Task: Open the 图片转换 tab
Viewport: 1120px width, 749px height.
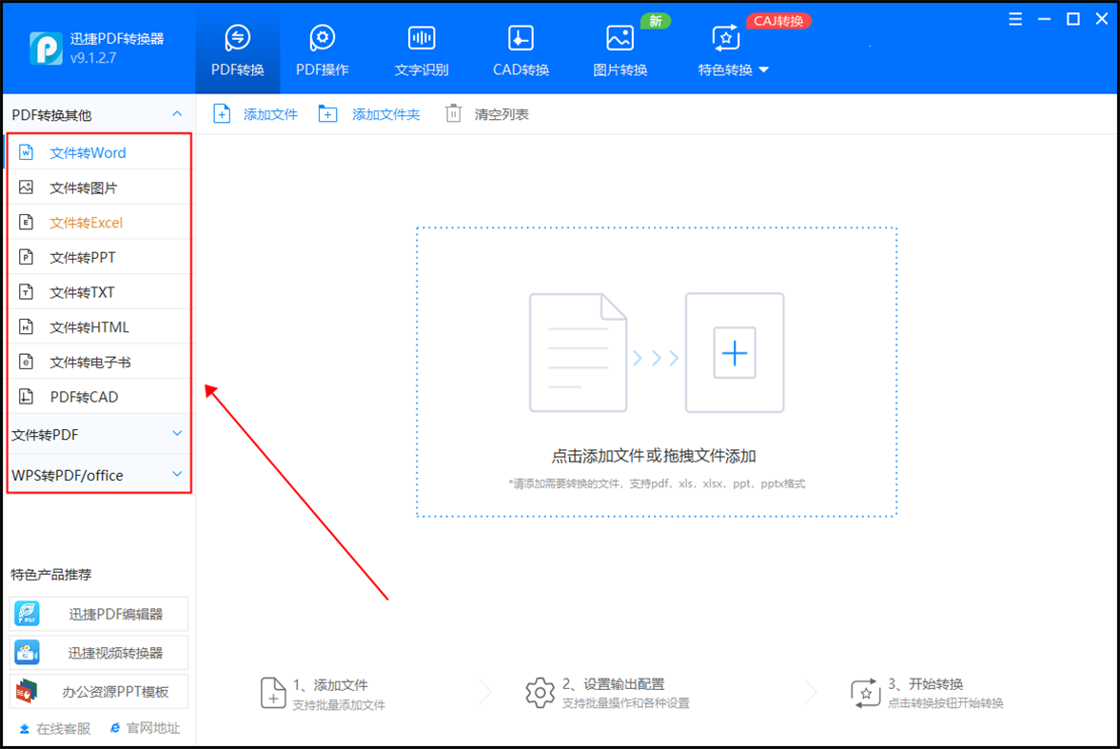Action: pyautogui.click(x=620, y=50)
